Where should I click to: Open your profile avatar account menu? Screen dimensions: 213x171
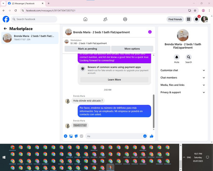(204, 19)
